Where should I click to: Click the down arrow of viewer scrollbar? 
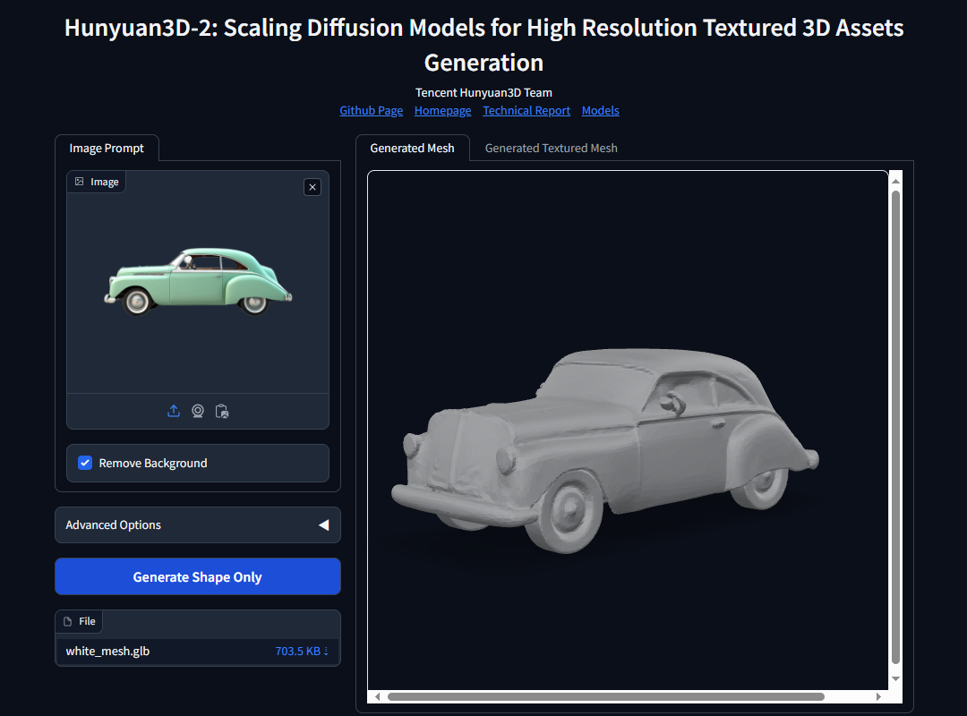pyautogui.click(x=895, y=679)
